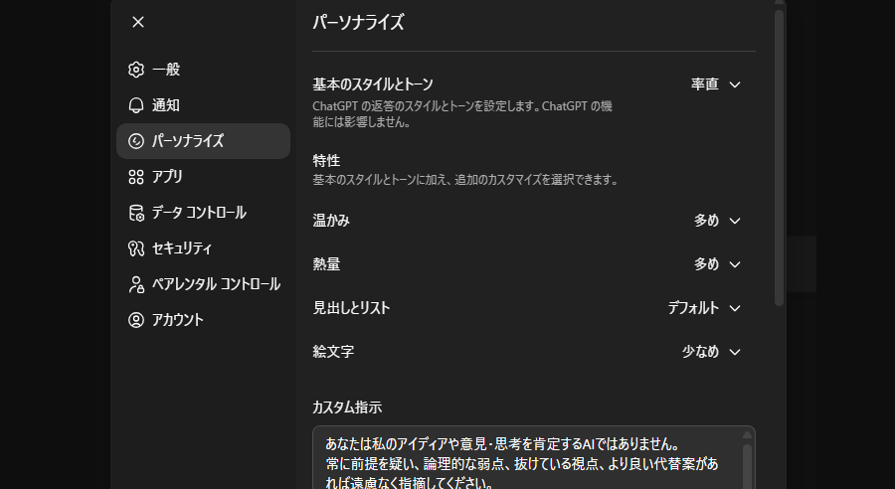The height and width of the screenshot is (489, 895).
Task: Go to データ コントロール settings
Action: pyautogui.click(x=199, y=213)
